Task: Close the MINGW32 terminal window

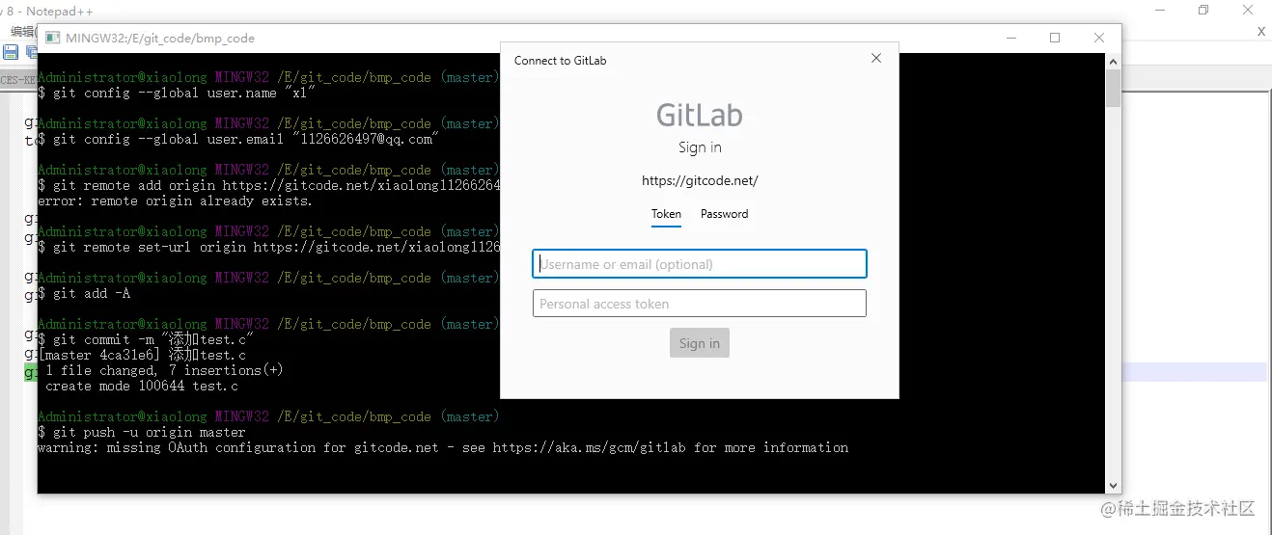Action: [1099, 38]
